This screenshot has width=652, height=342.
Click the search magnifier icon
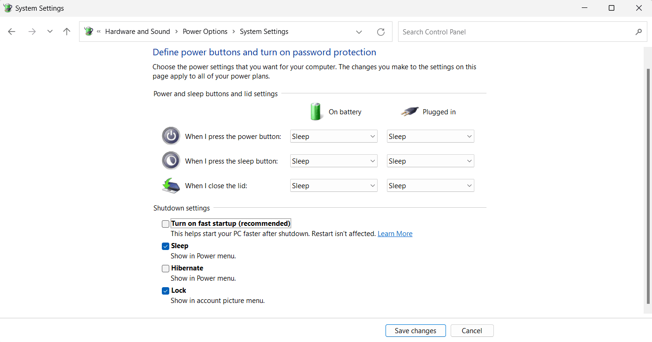(638, 32)
